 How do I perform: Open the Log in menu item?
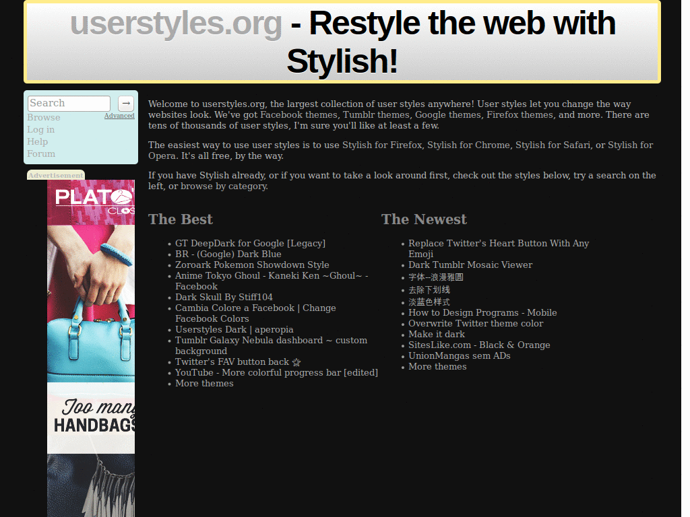[x=41, y=130]
